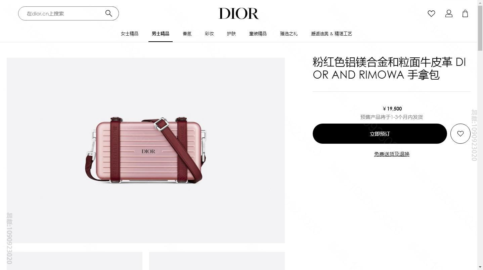Screen dimensions: 483x270
Task: Click the search magnifier icon
Action: point(108,13)
